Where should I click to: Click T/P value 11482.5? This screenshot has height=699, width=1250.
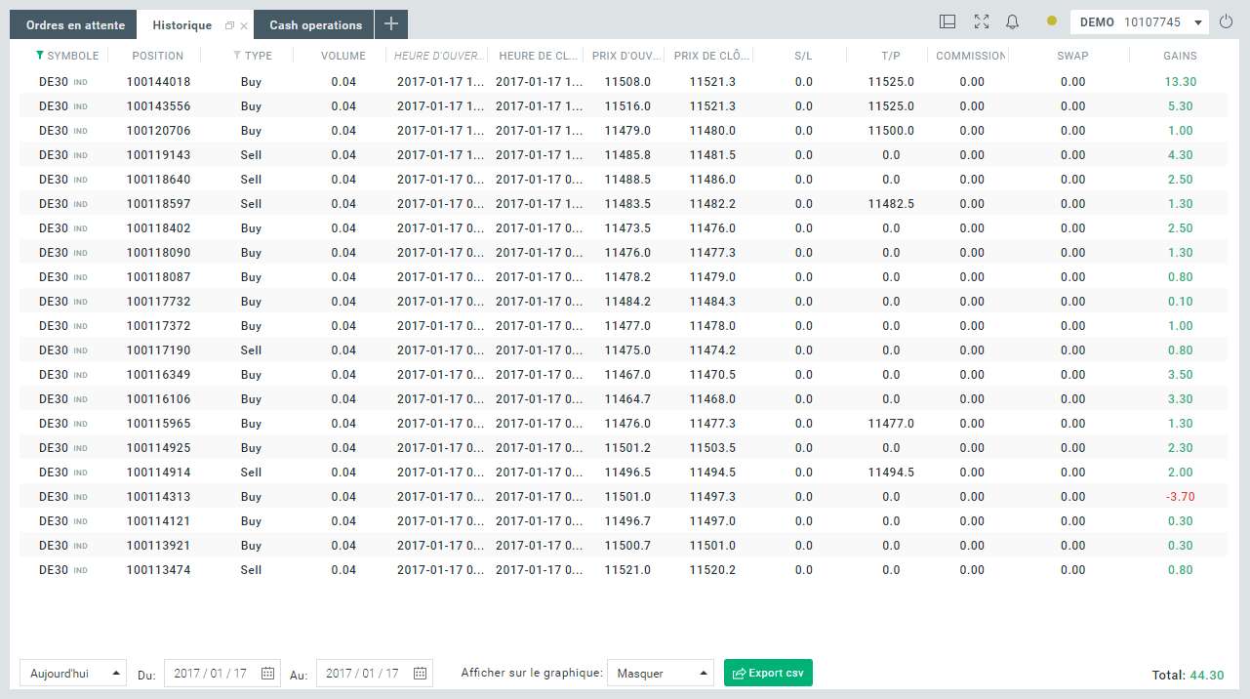[891, 204]
